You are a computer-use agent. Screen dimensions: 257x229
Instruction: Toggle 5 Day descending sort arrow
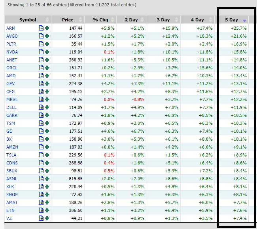244,21
